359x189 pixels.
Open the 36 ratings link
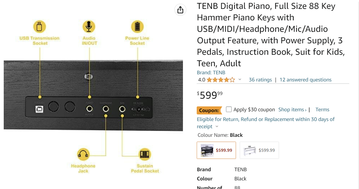(x=260, y=80)
